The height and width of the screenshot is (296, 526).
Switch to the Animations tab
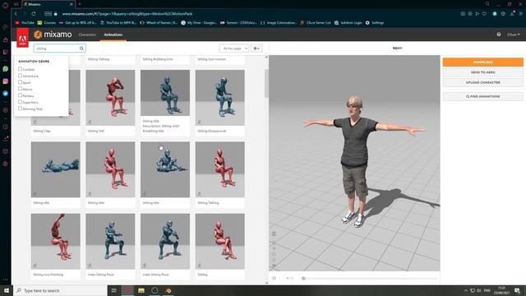[x=113, y=35]
